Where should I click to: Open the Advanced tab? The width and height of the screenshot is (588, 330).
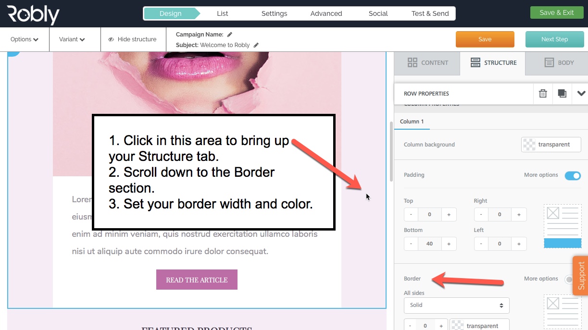pos(326,13)
